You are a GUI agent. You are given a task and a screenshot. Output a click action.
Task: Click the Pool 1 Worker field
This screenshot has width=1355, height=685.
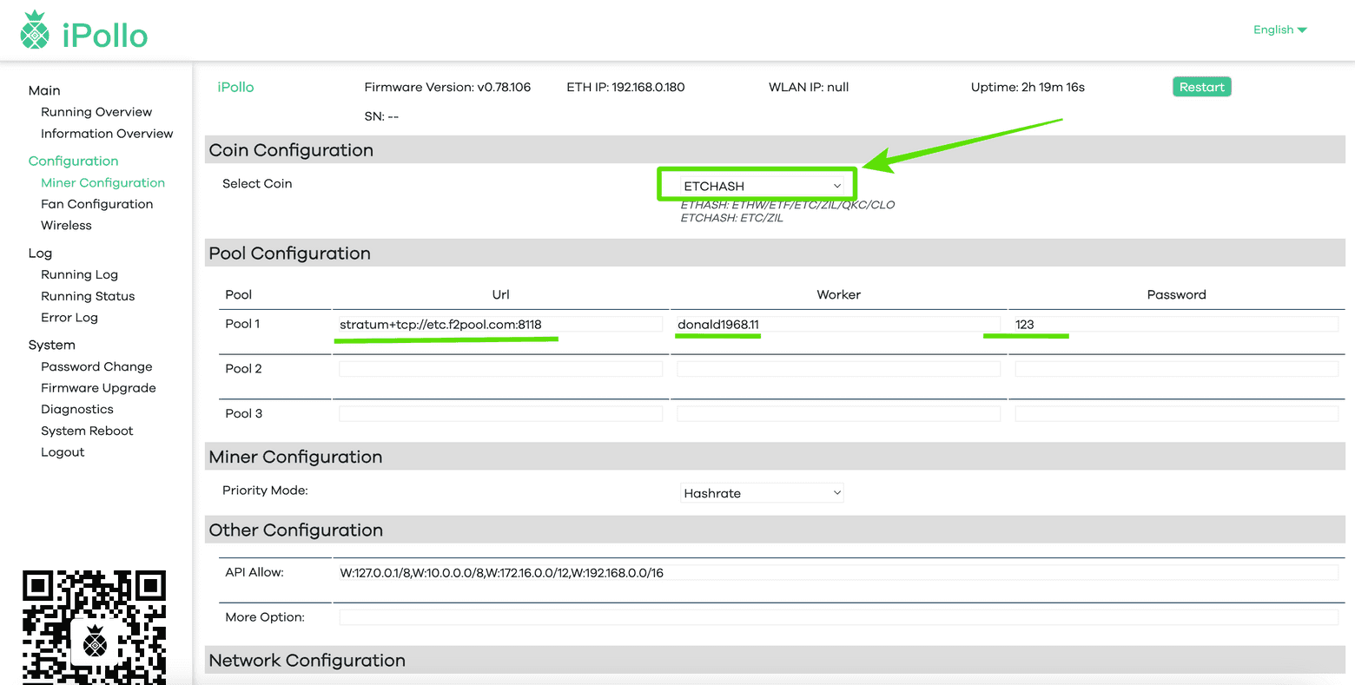click(x=838, y=324)
